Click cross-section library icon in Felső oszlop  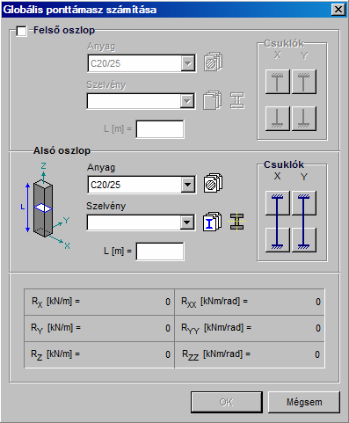tap(213, 100)
